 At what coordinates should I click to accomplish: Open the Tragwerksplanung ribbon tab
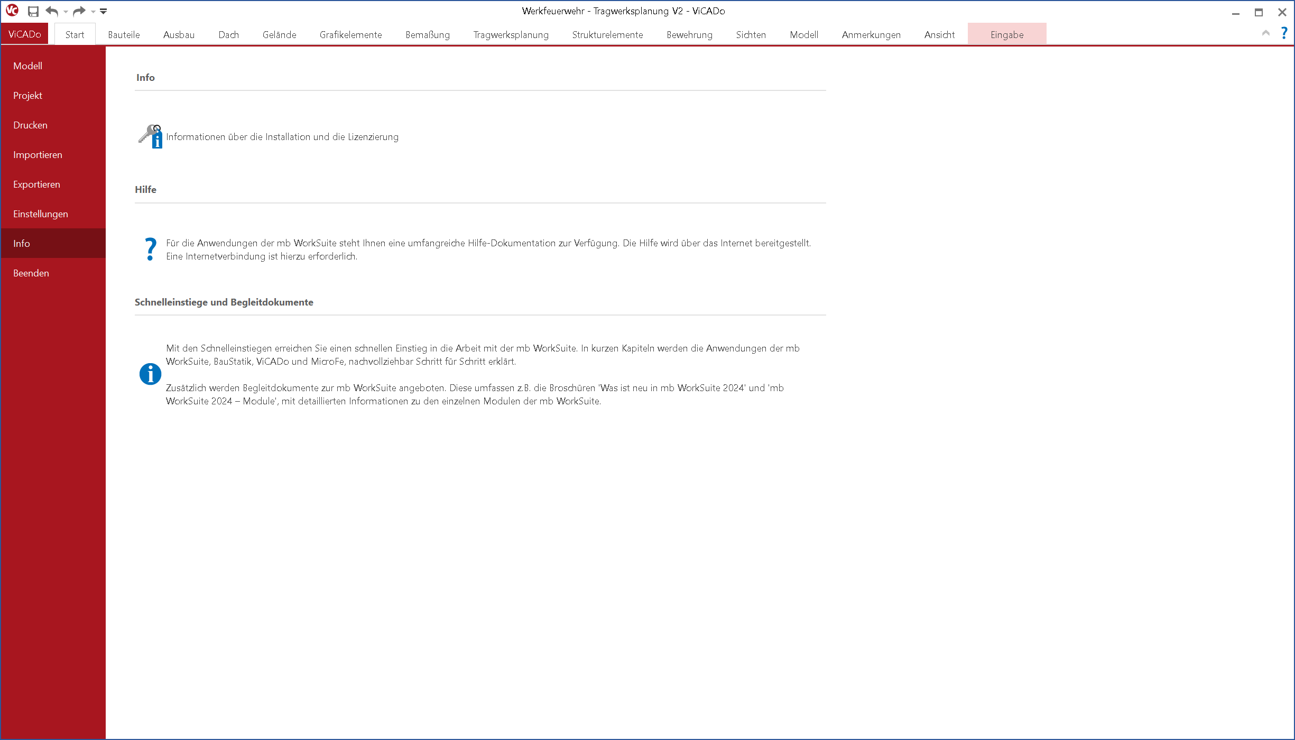511,35
